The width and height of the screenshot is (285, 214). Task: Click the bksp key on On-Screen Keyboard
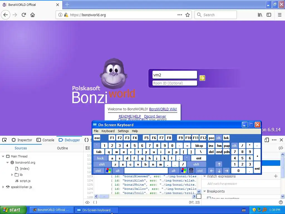(x=199, y=145)
